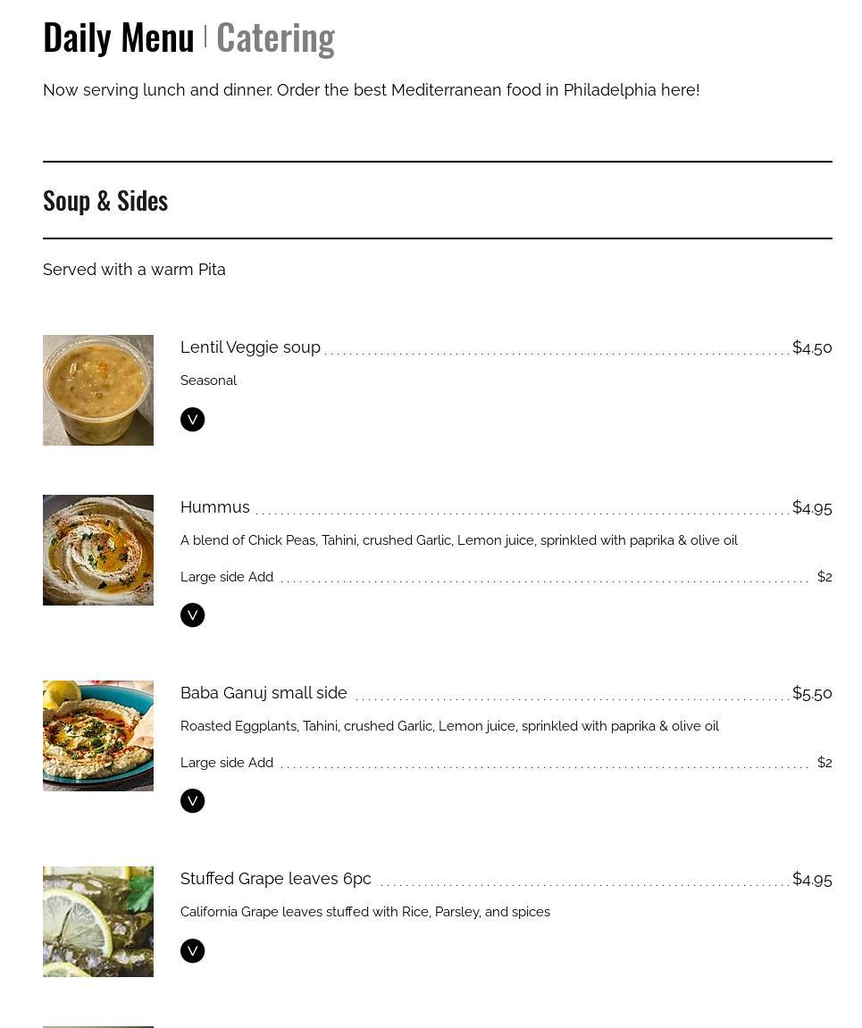Select the Hummus menu item name

215,507
